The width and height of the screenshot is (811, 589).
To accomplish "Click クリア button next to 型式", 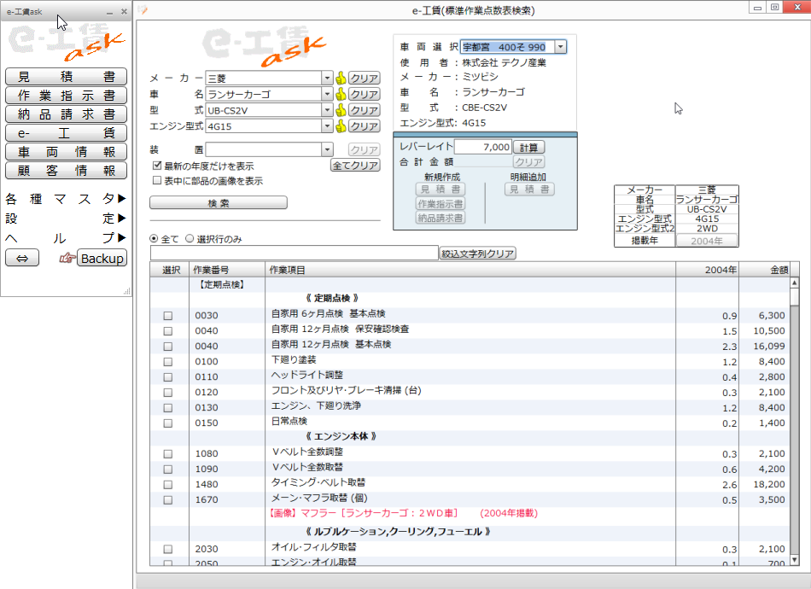I will 365,110.
